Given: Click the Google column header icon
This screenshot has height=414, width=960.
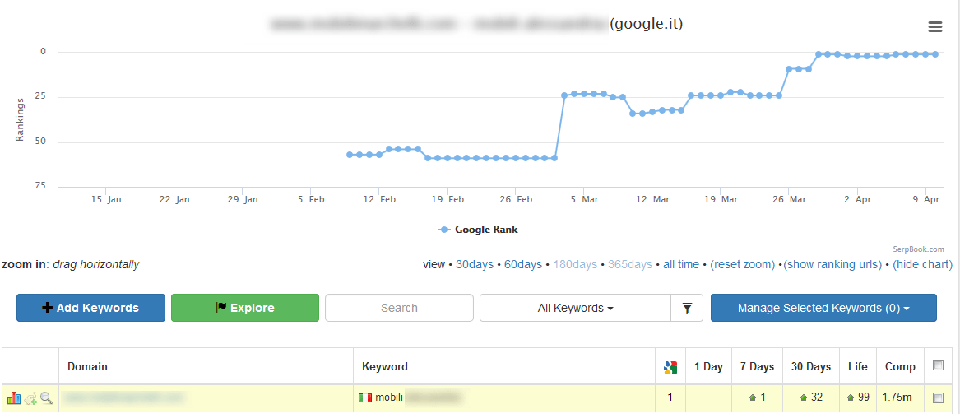Looking at the screenshot, I should (670, 367).
